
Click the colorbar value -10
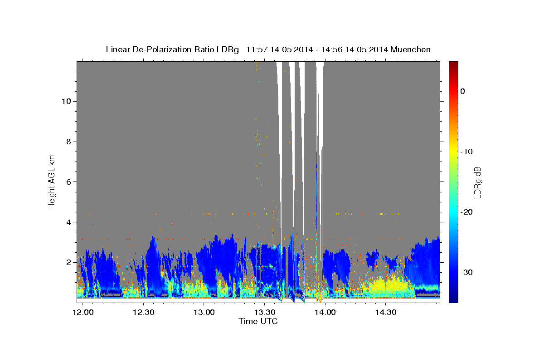tap(466, 152)
